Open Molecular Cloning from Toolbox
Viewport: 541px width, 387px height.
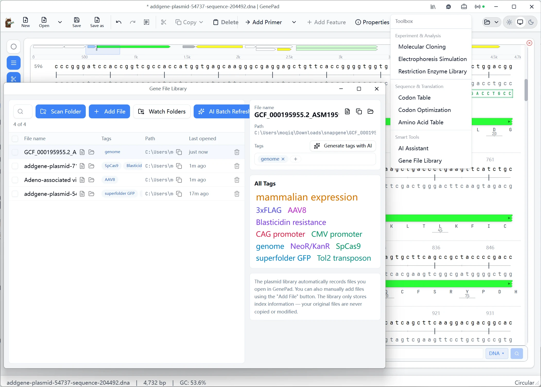pyautogui.click(x=422, y=47)
